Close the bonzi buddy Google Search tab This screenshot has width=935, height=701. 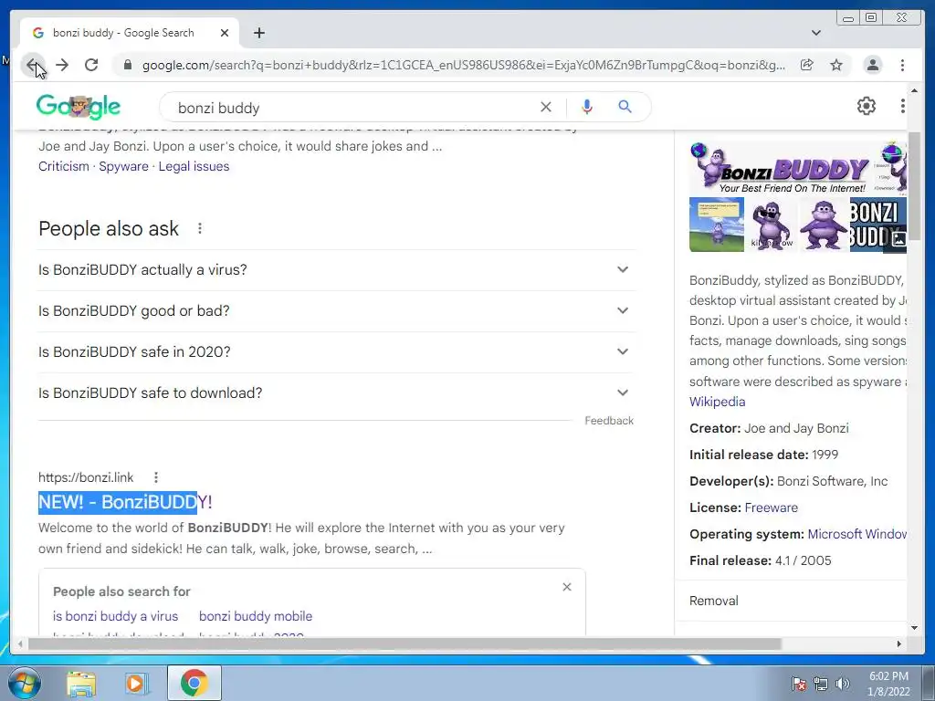pyautogui.click(x=225, y=33)
